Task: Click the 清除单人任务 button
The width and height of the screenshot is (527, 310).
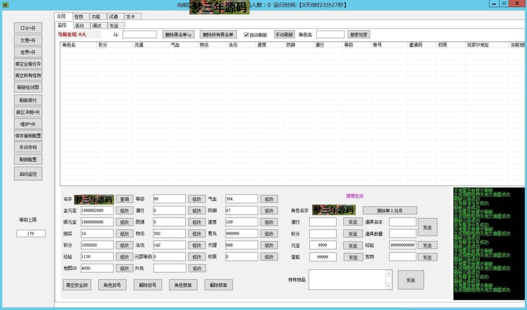Action: pos(390,211)
